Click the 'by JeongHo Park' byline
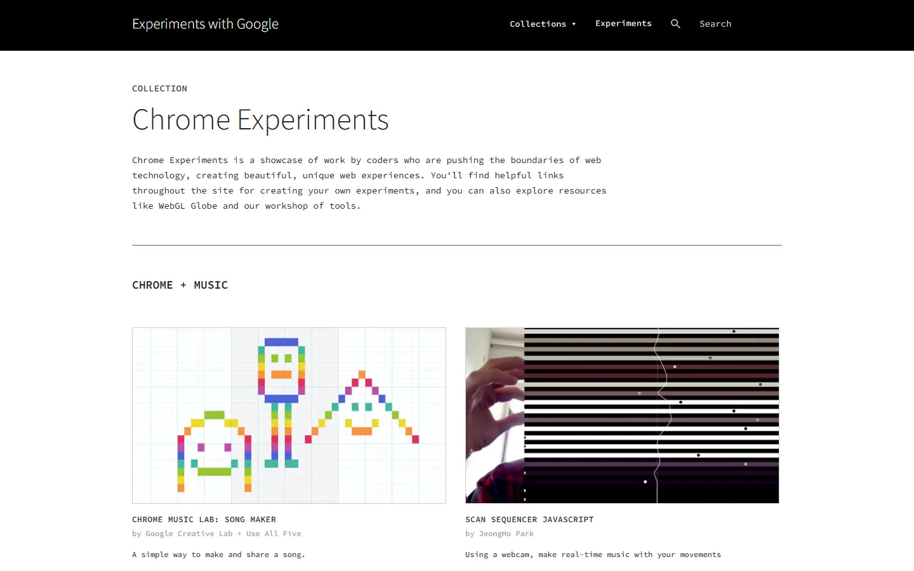Viewport: 914px width, 571px height. (x=500, y=534)
